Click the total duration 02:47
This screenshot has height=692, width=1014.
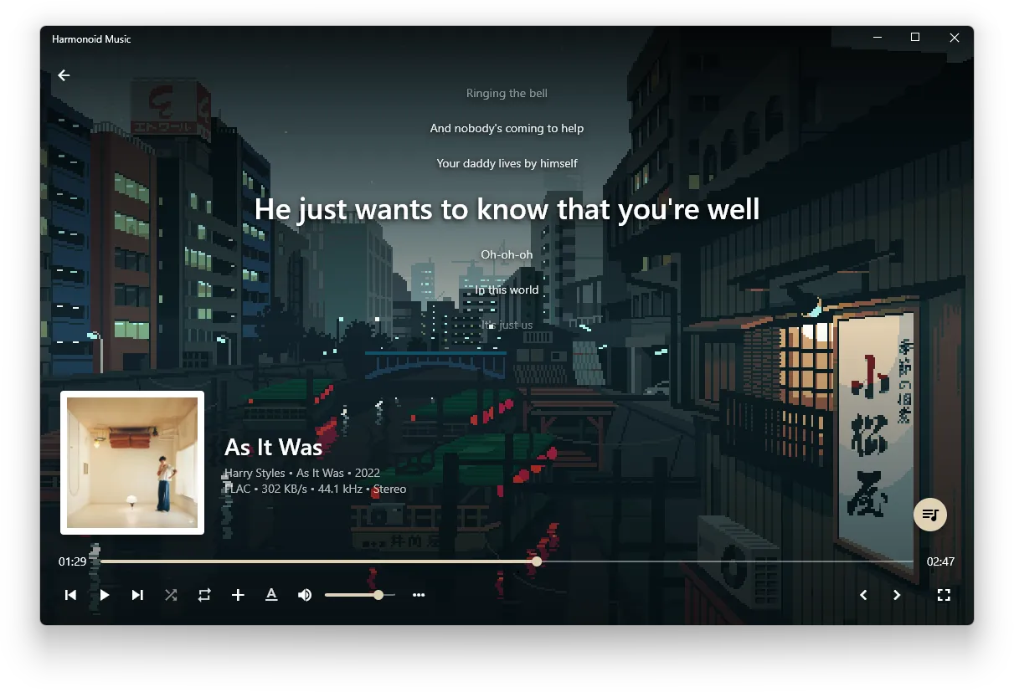point(940,561)
